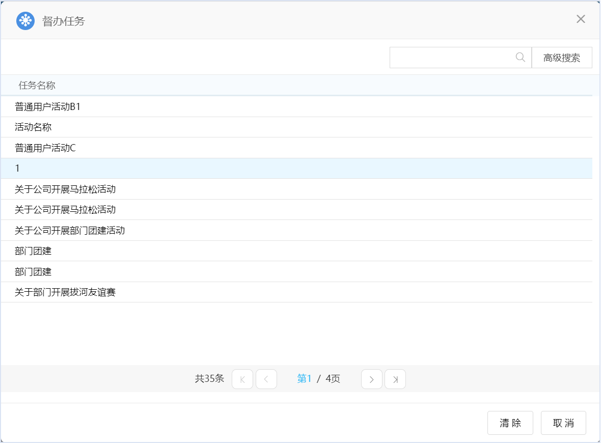Select the highlighted task named 1
601x443 pixels.
pos(17,169)
